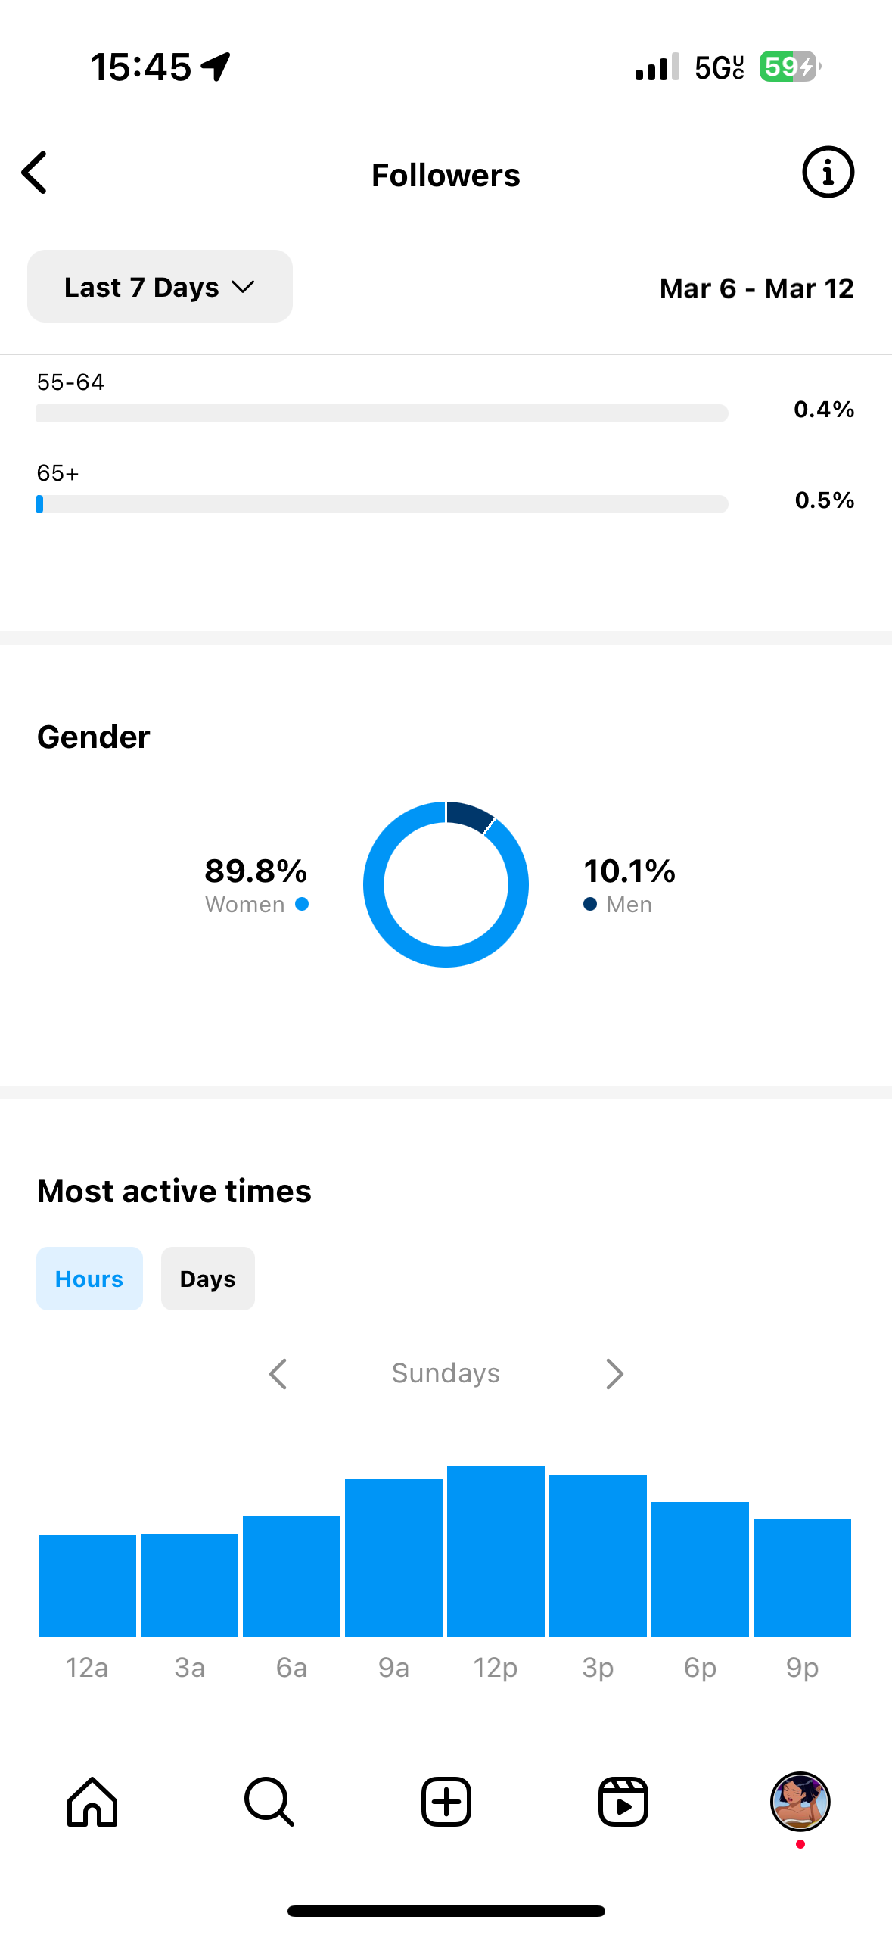Tap the Women percentage label
This screenshot has height=1935, width=892.
[x=256, y=885]
